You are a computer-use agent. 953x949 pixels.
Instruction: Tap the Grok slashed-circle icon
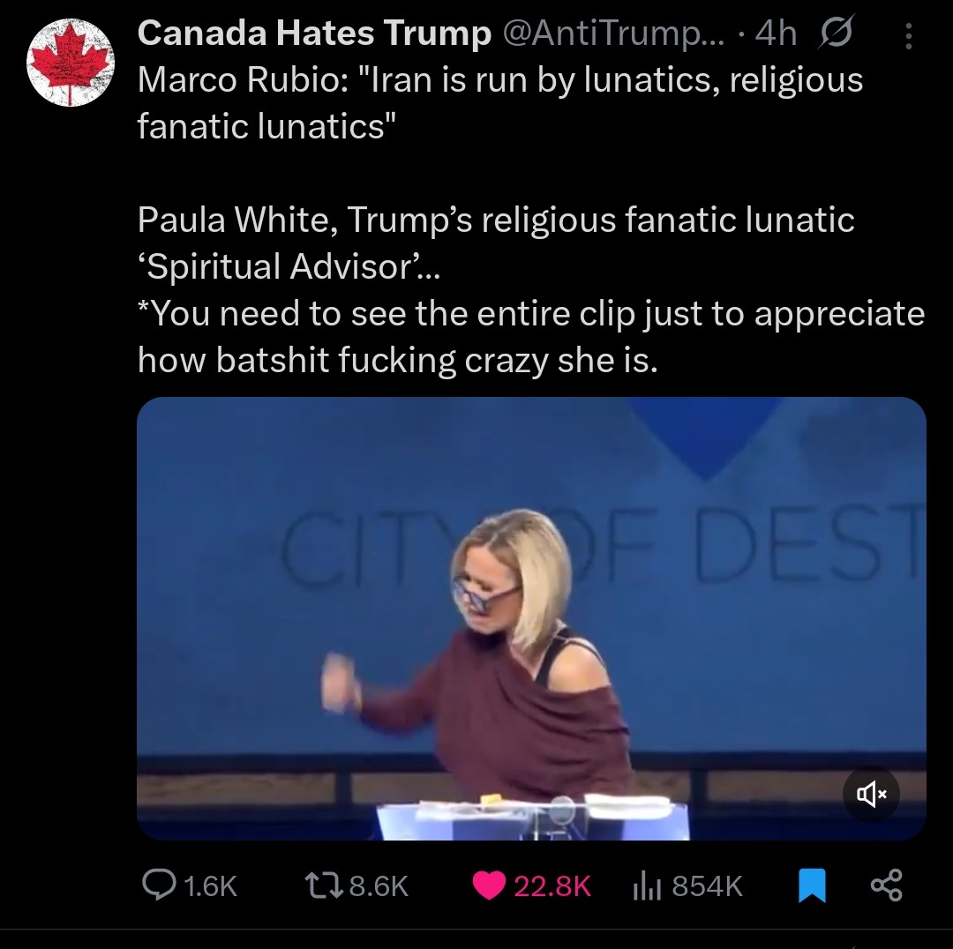837,32
